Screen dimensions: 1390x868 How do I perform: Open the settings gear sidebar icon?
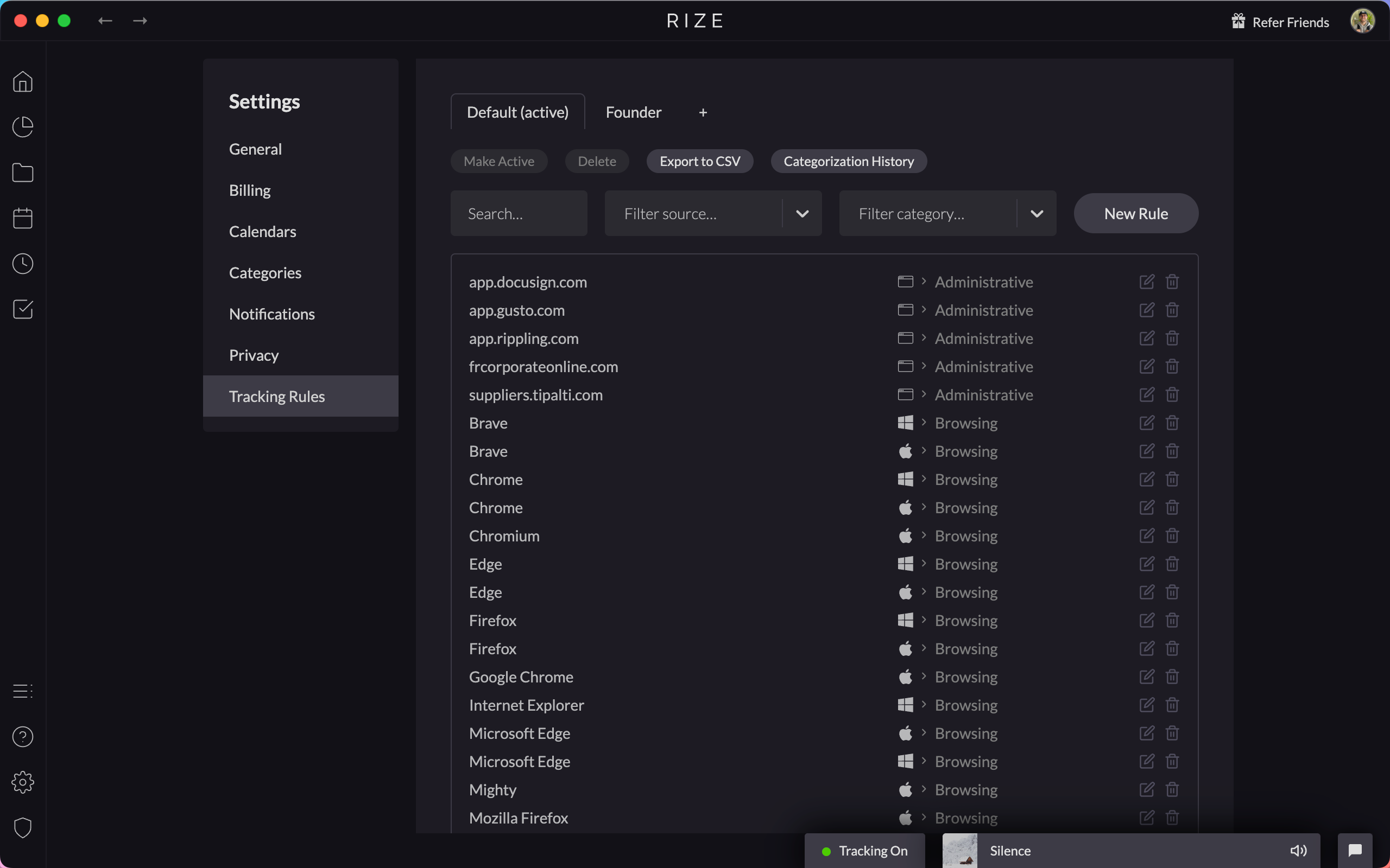click(23, 782)
